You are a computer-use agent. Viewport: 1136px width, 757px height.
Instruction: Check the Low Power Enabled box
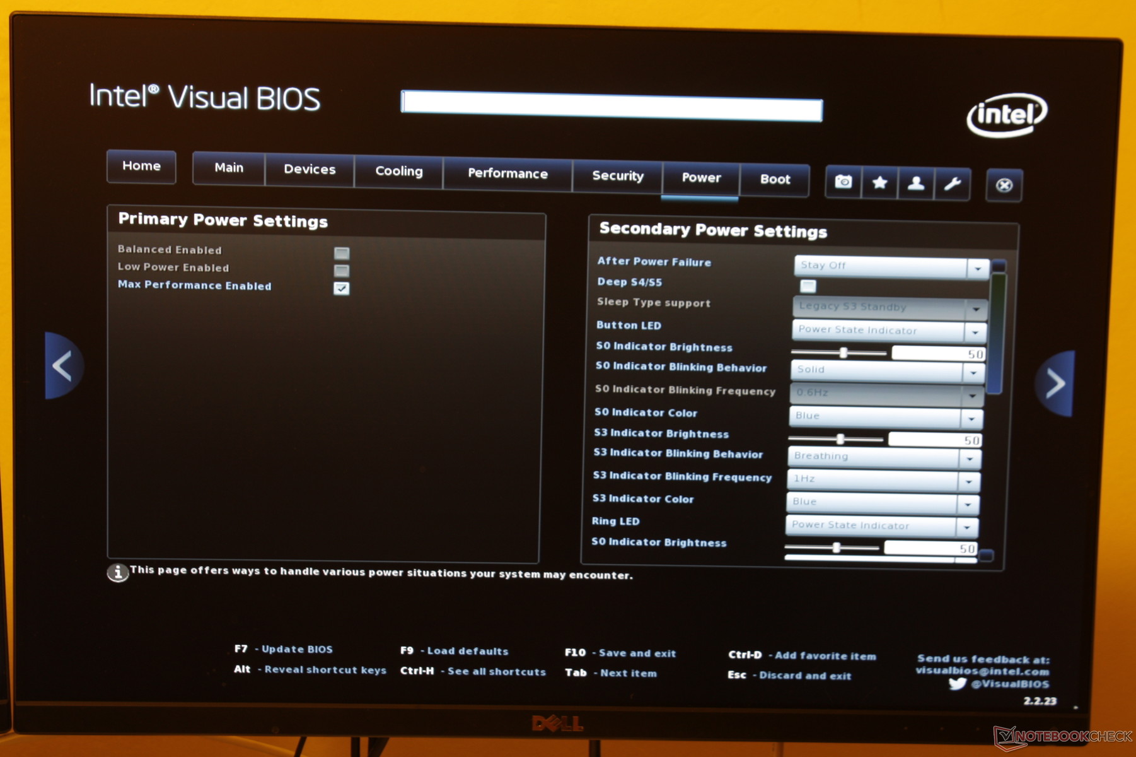point(342,271)
